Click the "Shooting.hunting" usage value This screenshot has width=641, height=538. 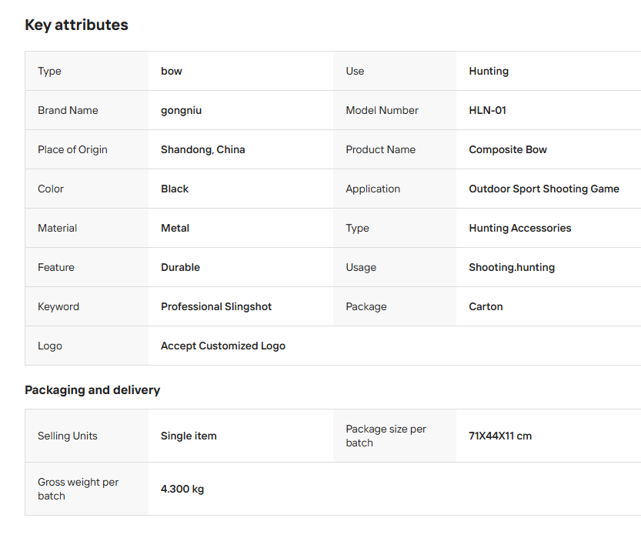click(511, 267)
